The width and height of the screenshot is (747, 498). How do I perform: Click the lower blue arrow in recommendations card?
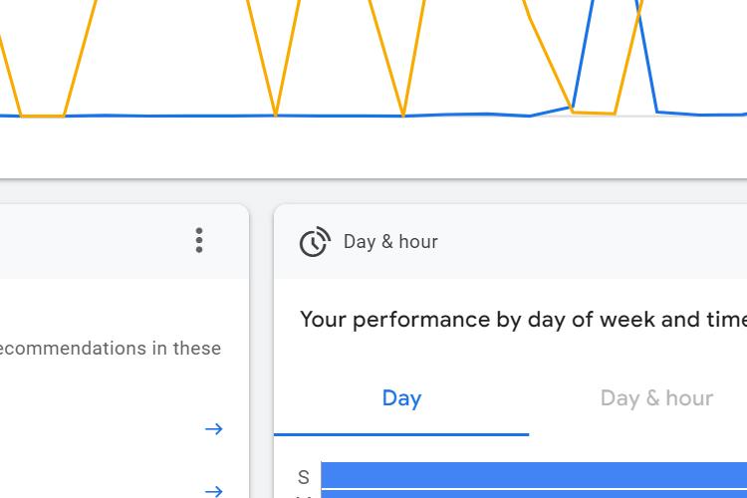tap(214, 491)
